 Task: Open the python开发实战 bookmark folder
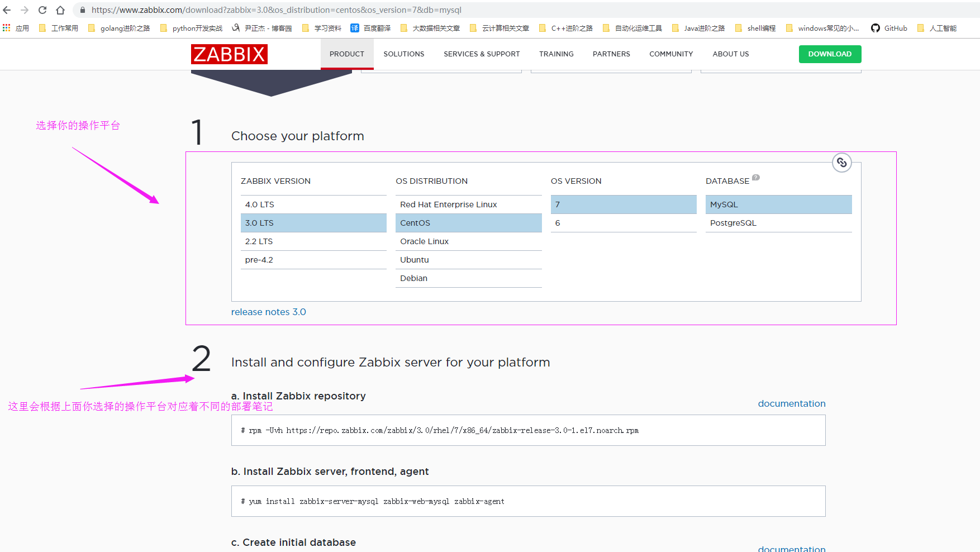coord(191,28)
